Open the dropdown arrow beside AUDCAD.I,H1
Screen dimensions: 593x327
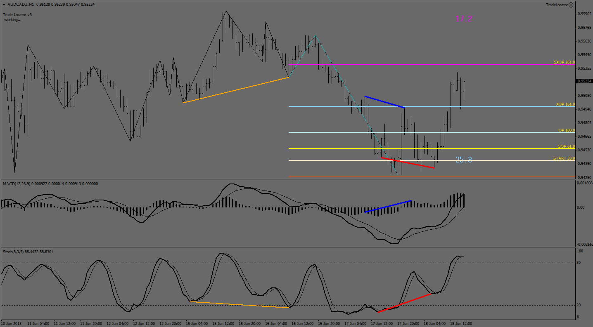[4, 5]
